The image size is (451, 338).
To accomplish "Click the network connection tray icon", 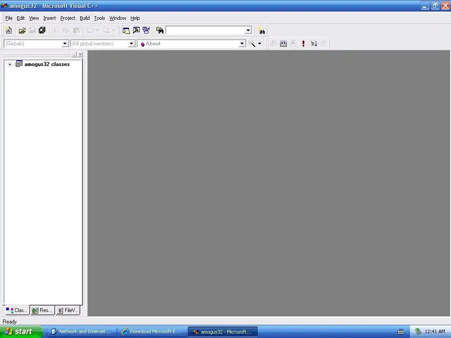I will (x=418, y=331).
